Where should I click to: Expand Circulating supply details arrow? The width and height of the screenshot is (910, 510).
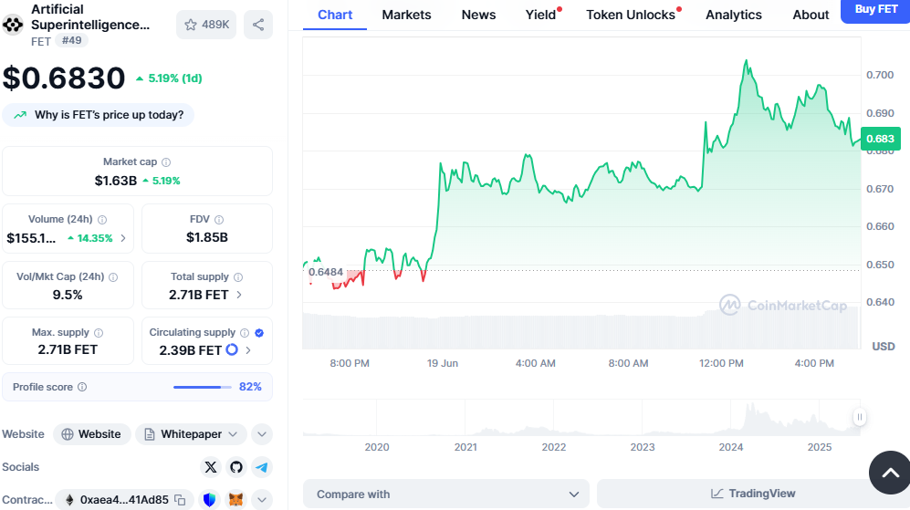tap(248, 349)
